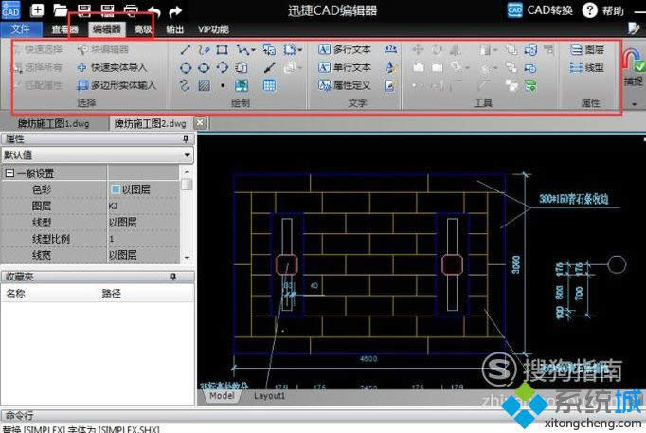The image size is (646, 433).
Task: Open the polyline tool dropdown arrow
Action: [253, 50]
